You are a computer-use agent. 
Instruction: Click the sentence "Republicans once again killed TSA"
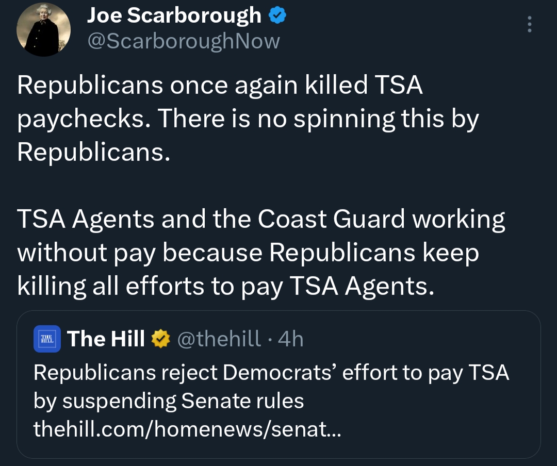pyautogui.click(x=220, y=86)
